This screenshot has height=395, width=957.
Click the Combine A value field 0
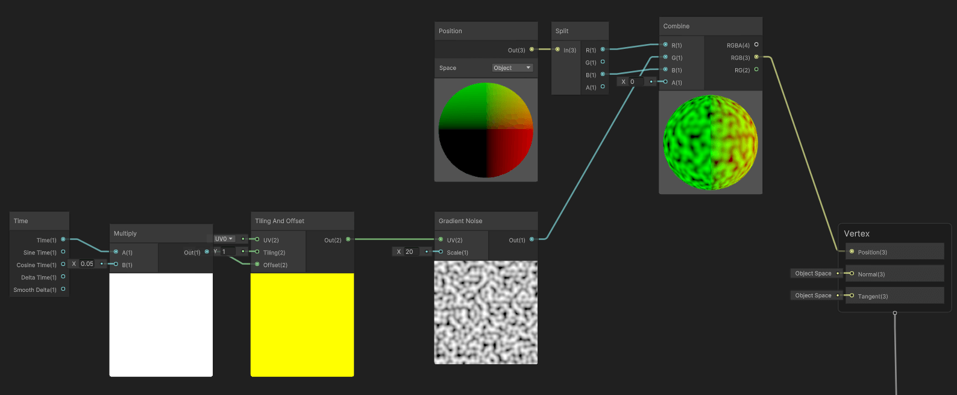tap(636, 81)
